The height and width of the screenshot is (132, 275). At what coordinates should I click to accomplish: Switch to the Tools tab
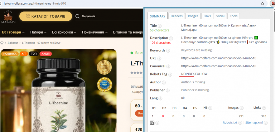(233, 16)
